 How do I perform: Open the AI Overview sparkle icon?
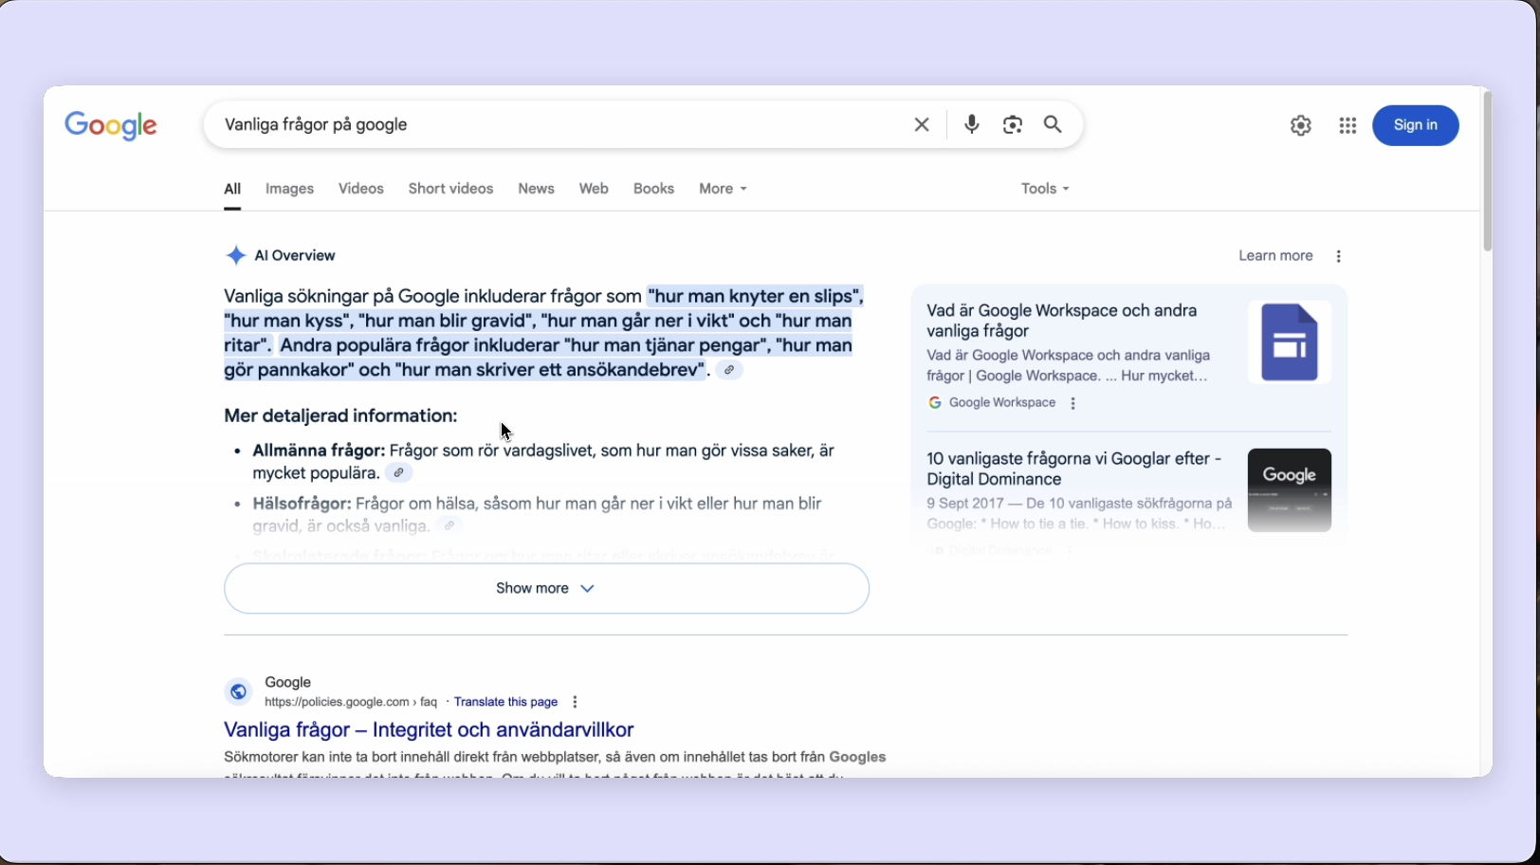(x=235, y=255)
